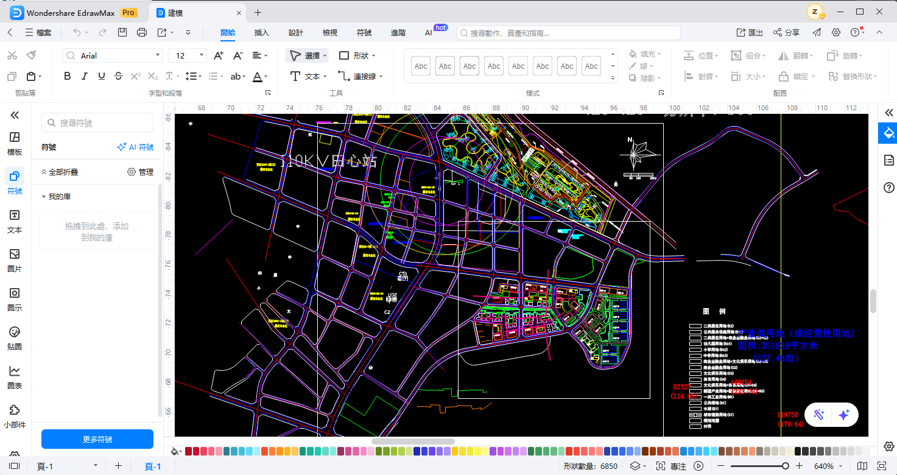Viewport: 897px width, 475px height.
Task: Open the 檢視 ribbon tab
Action: 329,32
